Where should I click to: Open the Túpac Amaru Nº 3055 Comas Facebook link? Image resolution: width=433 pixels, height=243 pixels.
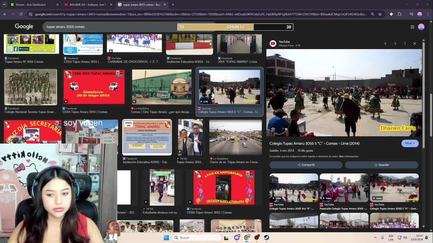(x=24, y=62)
